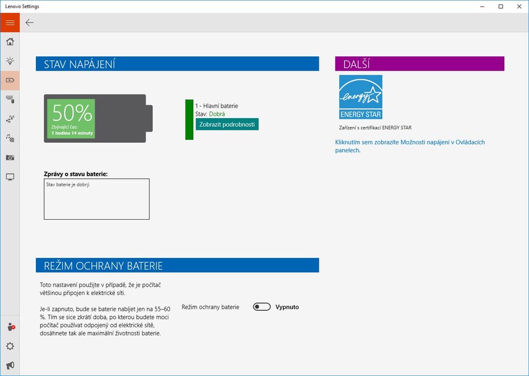
Task: Open the audio settings sidebar icon
Action: [10, 138]
